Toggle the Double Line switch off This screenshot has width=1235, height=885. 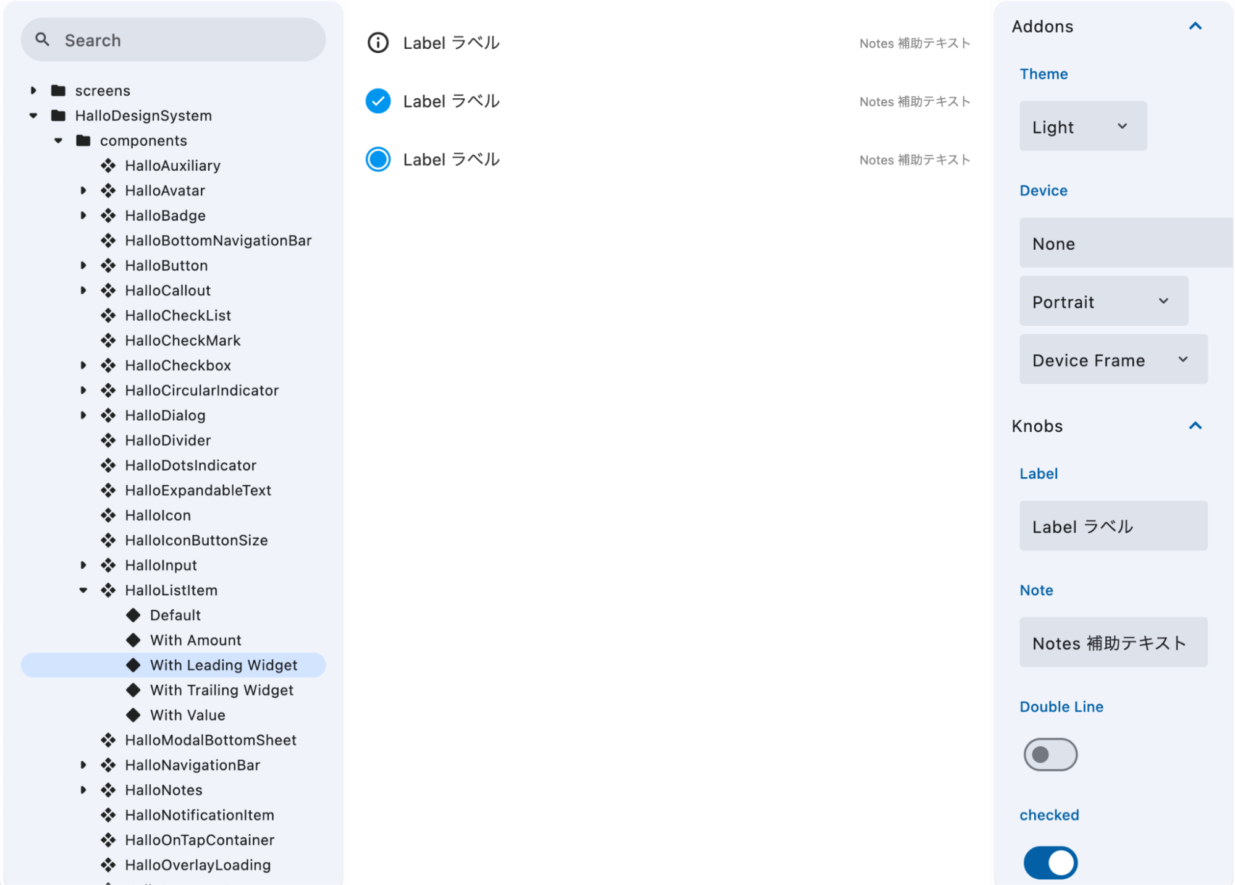1050,755
